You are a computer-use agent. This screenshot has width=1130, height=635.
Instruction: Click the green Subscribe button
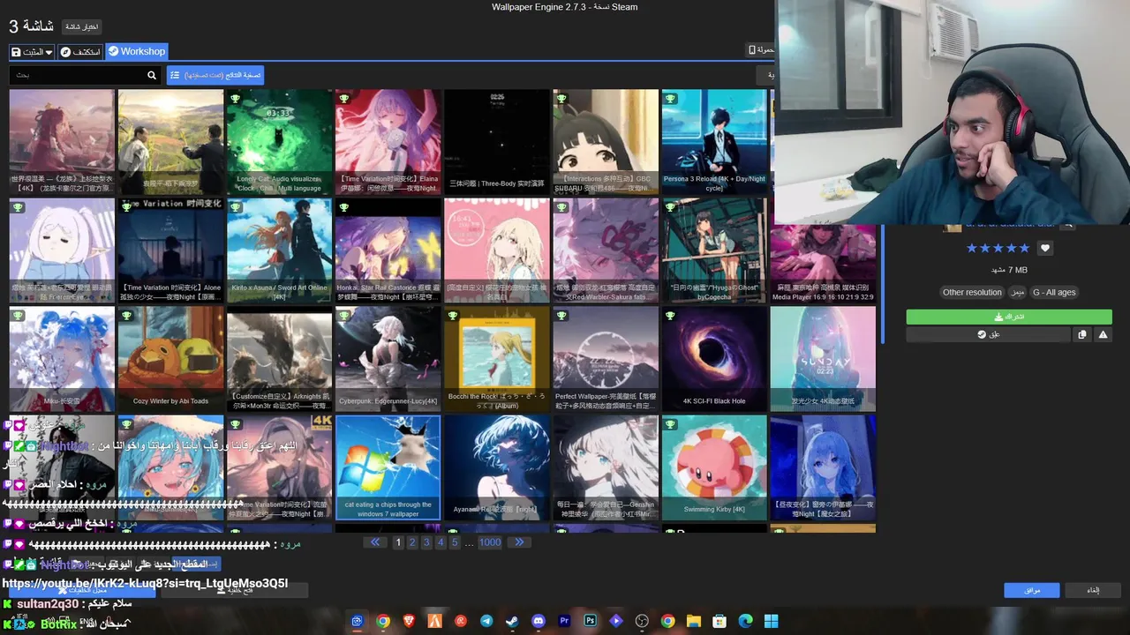[1008, 317]
